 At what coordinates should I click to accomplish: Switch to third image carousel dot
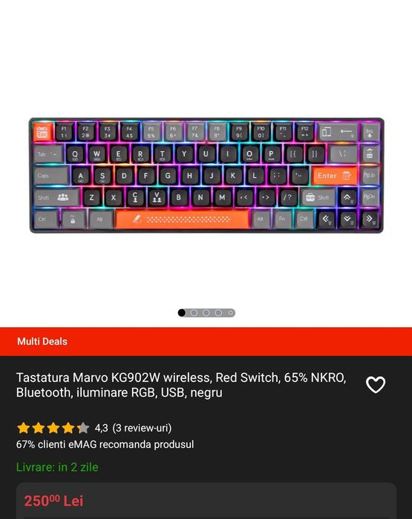(x=206, y=313)
